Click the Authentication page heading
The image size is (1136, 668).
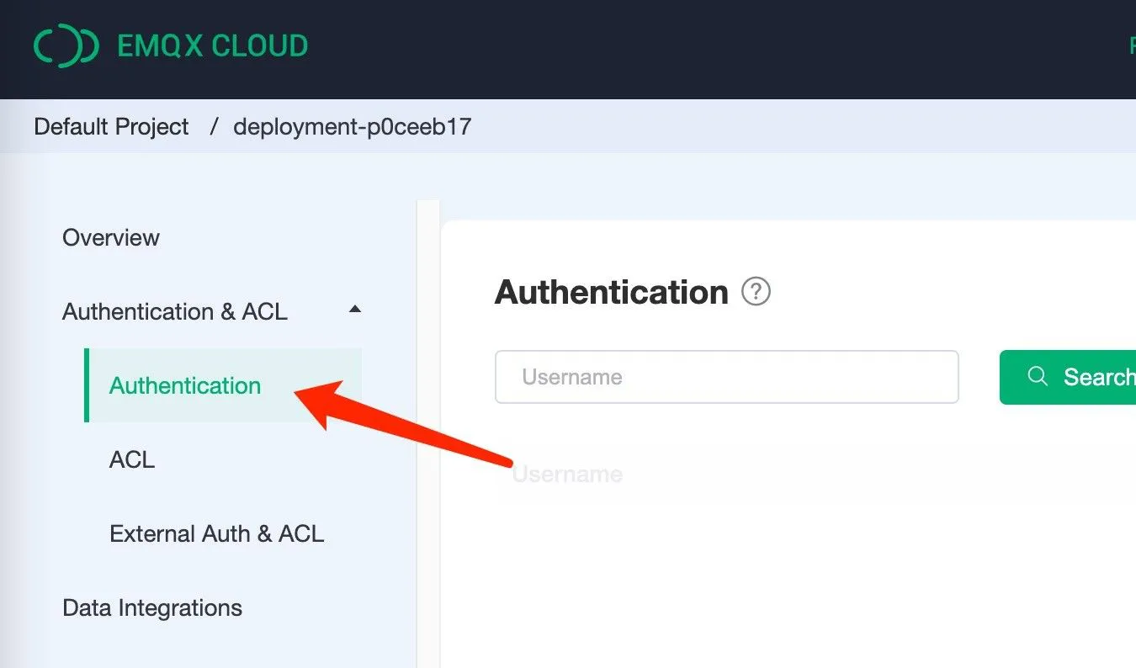612,292
